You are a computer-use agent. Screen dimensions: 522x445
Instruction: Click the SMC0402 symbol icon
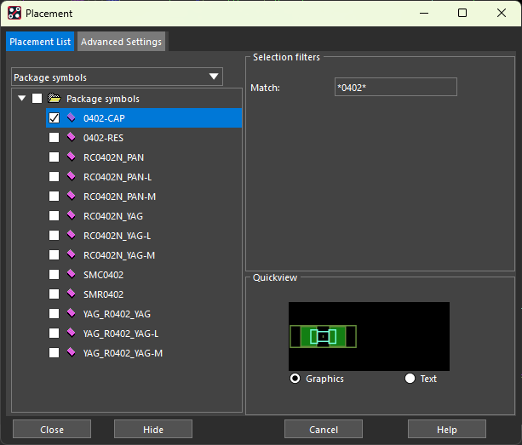(x=72, y=274)
